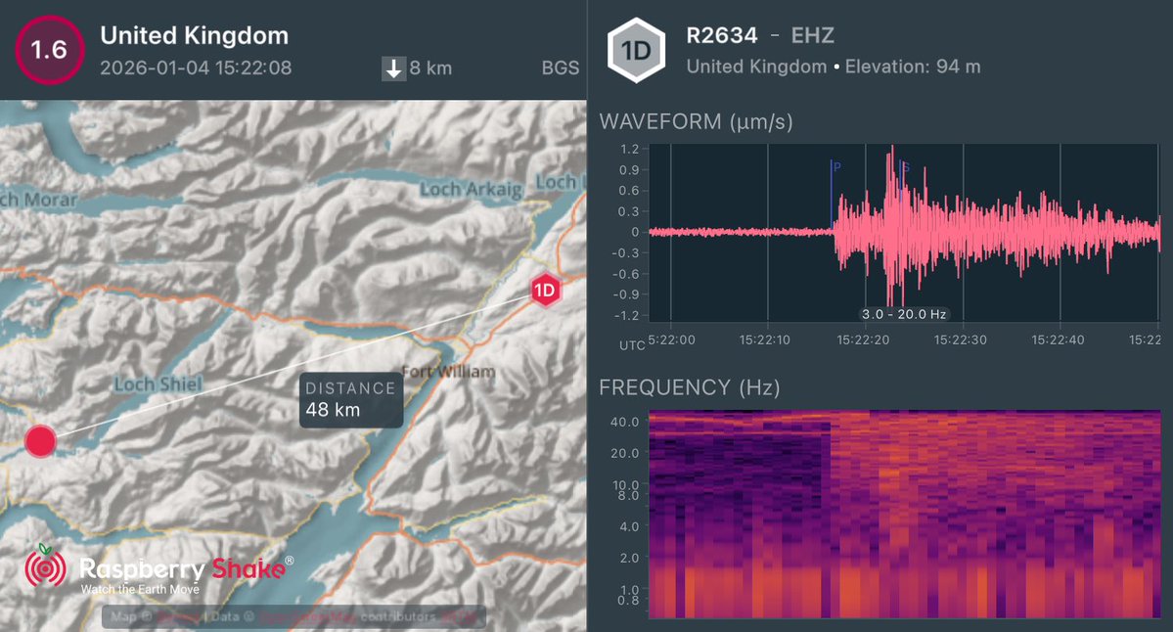Viewport: 1173px width, 632px height.
Task: Click the 1D station hexagon in header
Action: [x=636, y=50]
